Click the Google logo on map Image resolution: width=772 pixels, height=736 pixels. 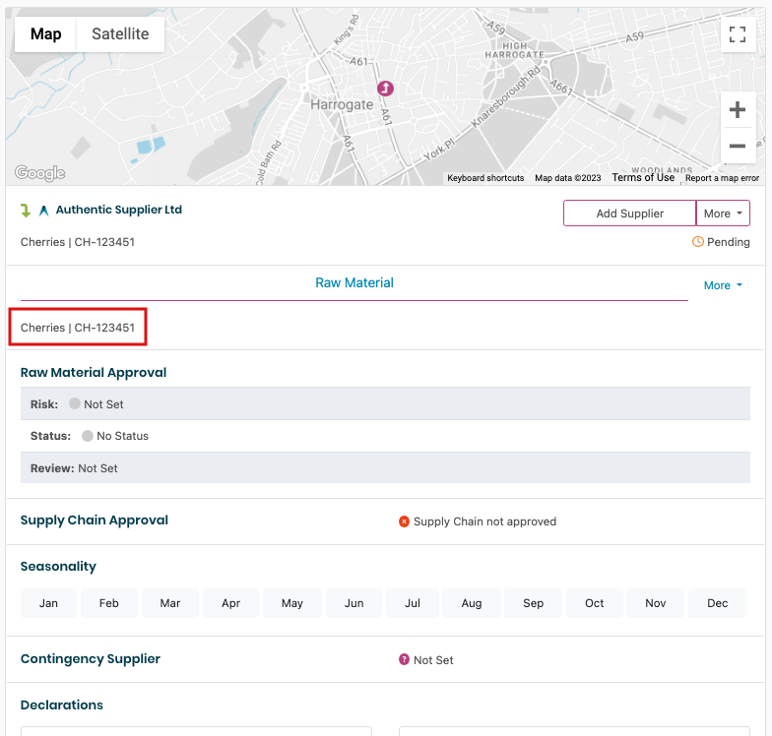coord(39,173)
